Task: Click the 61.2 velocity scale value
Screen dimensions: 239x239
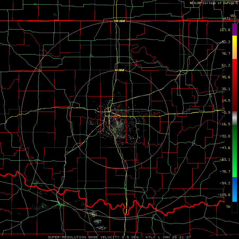Action: tap(226, 65)
